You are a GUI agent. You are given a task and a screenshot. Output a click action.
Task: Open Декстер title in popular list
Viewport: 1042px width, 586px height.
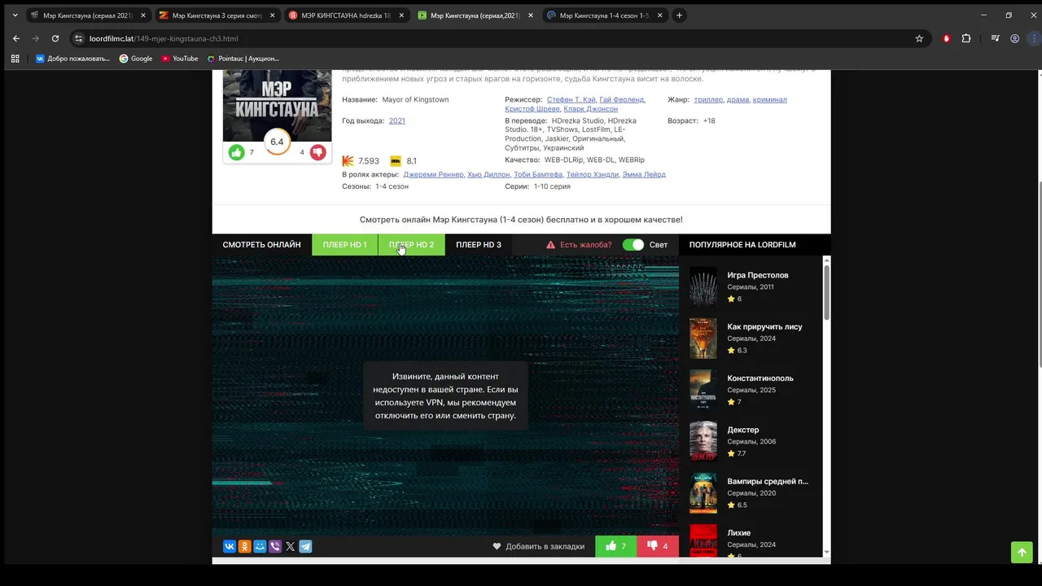point(743,430)
